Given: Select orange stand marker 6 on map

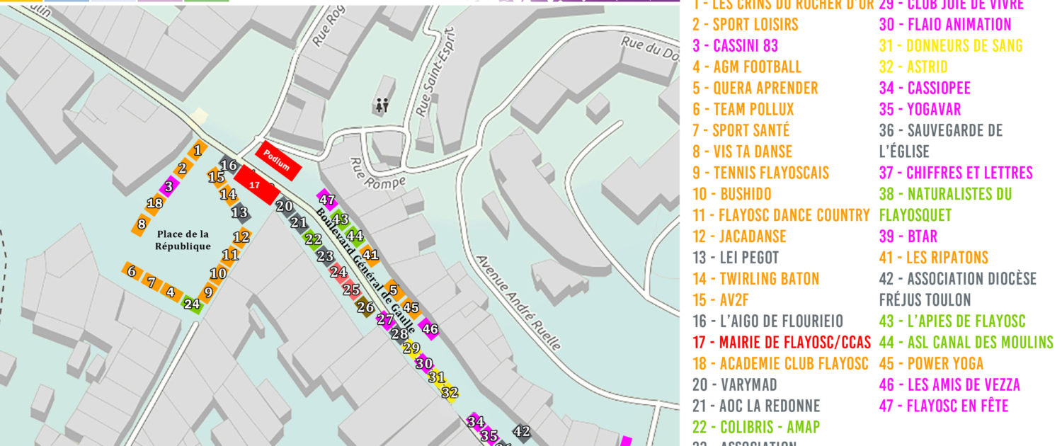Looking at the screenshot, I should 131,270.
